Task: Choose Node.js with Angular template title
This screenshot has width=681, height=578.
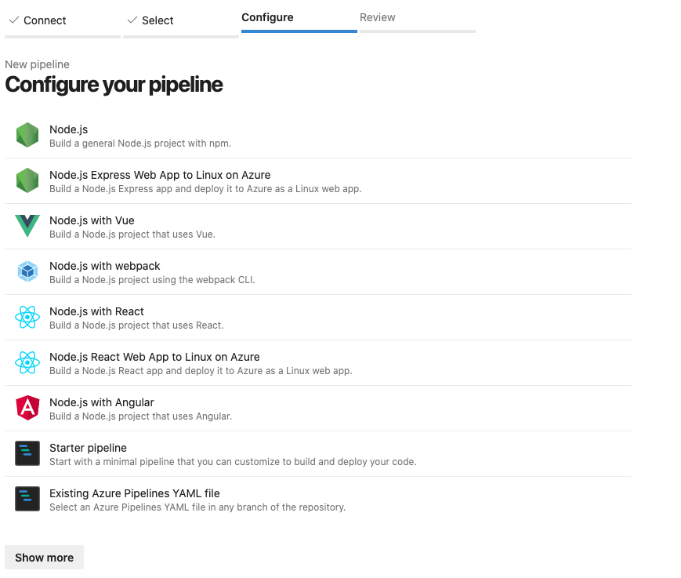Action: click(102, 402)
